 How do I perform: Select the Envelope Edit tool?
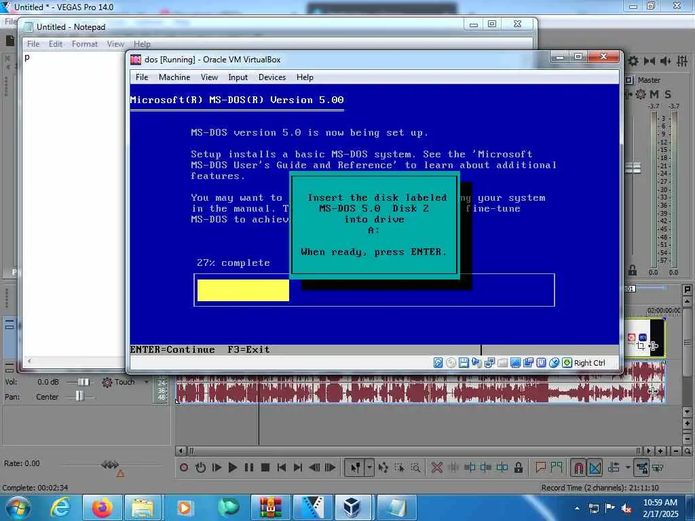pyautogui.click(x=383, y=467)
